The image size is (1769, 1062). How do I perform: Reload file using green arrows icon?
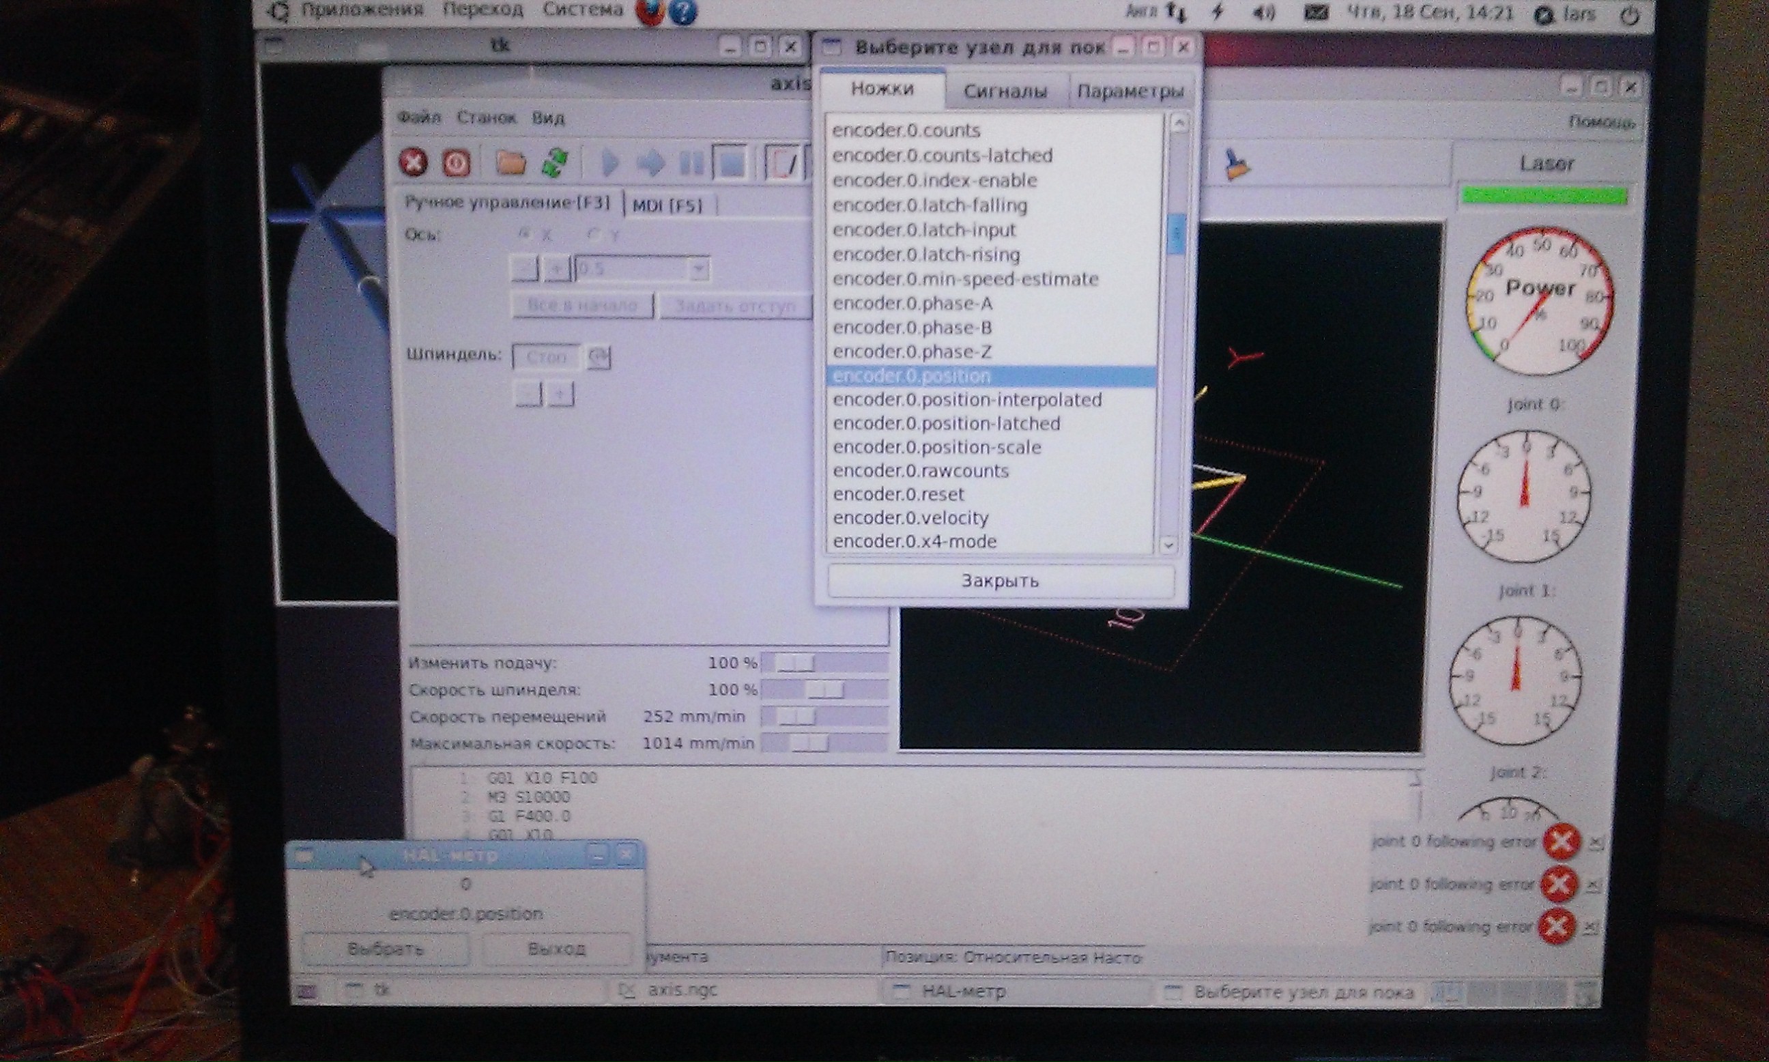click(556, 162)
